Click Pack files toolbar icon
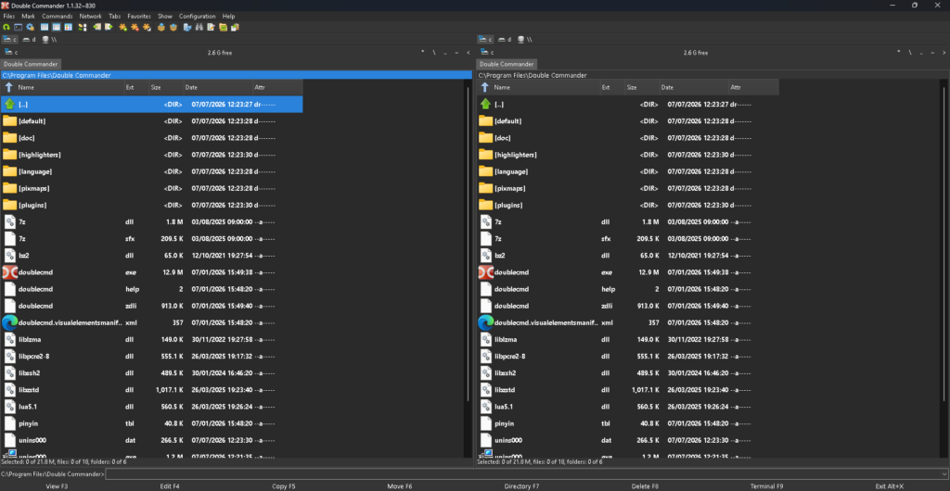Image resolution: width=950 pixels, height=491 pixels. (x=161, y=27)
